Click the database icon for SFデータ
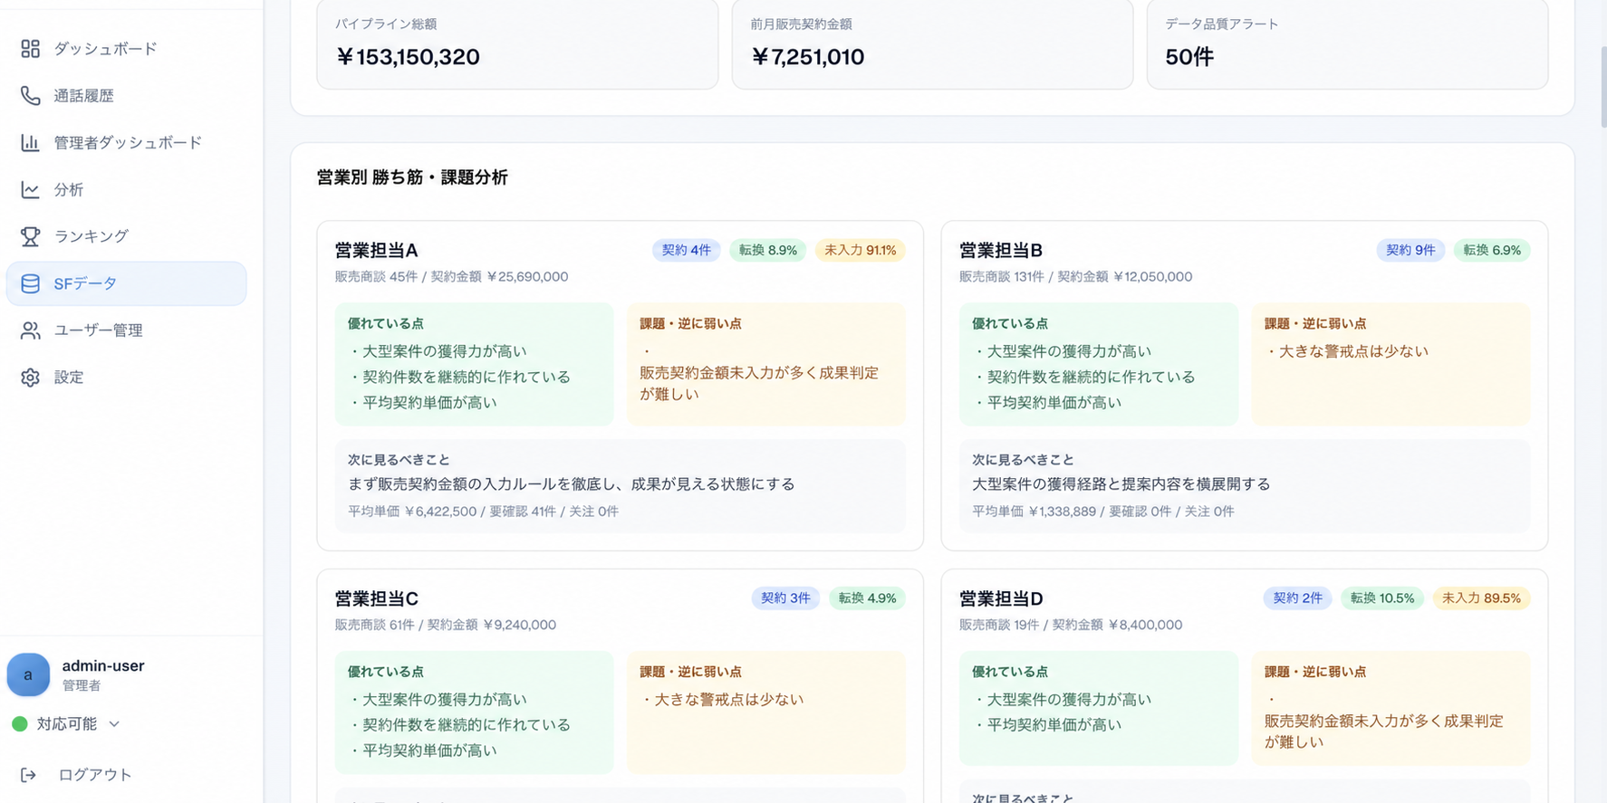 point(30,283)
